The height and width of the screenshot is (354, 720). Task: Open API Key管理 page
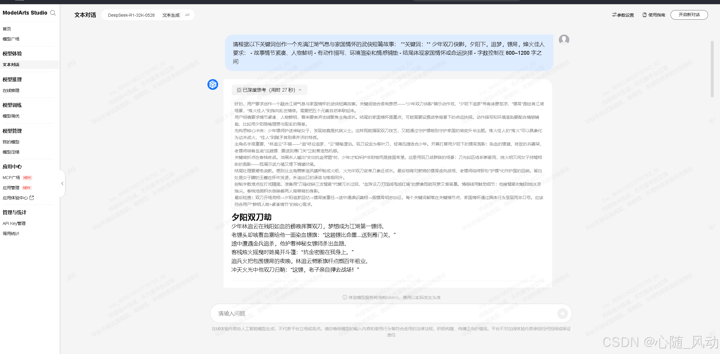[x=14, y=223]
